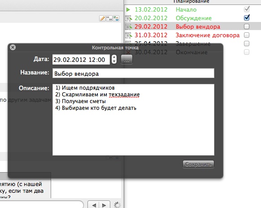This screenshot has height=208, width=261.
Task: Click the date 31.03.2012 in list
Action: (151, 35)
